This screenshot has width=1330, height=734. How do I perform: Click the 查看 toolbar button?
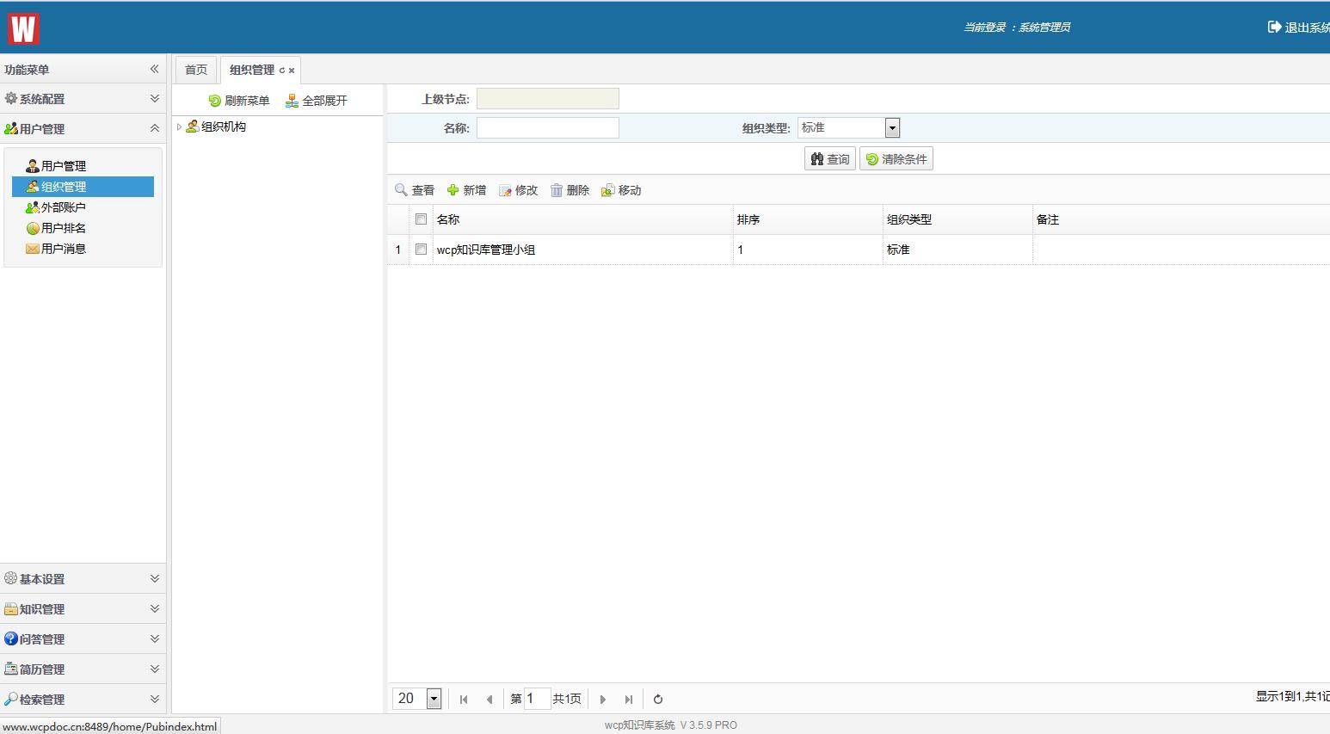click(415, 190)
